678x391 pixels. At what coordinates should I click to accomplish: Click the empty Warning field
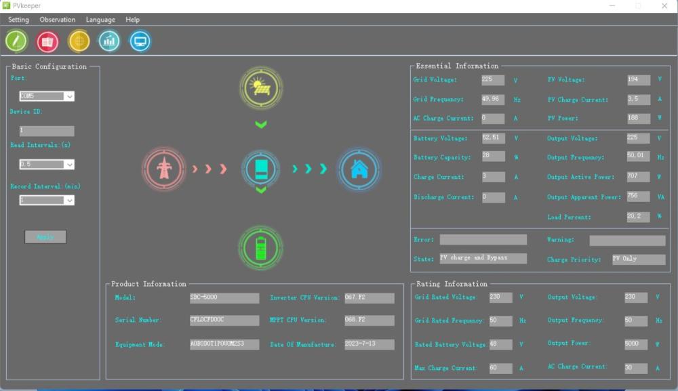[x=627, y=241]
